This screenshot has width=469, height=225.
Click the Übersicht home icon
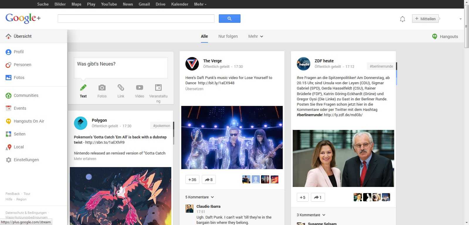point(9,36)
